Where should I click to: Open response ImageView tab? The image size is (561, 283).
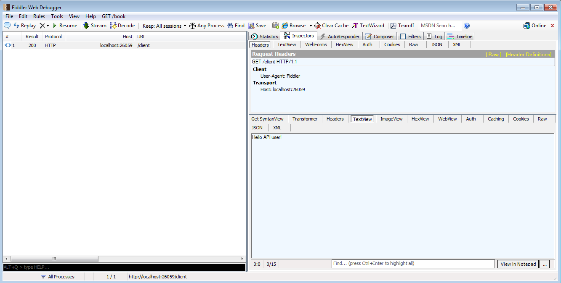(391, 119)
